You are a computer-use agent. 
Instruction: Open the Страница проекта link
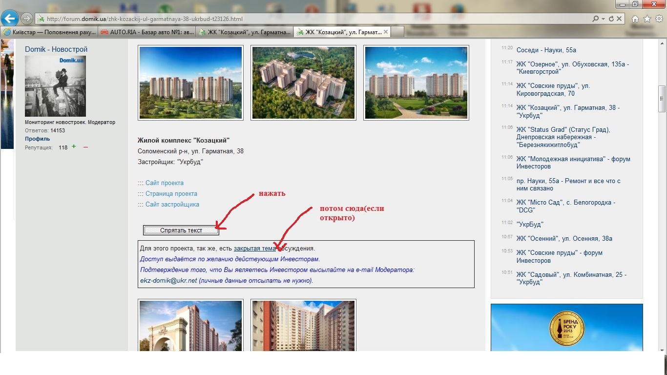coord(171,194)
